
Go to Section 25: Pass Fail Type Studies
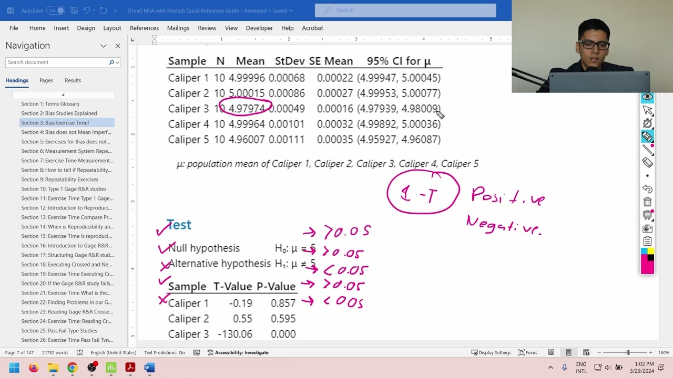click(59, 331)
